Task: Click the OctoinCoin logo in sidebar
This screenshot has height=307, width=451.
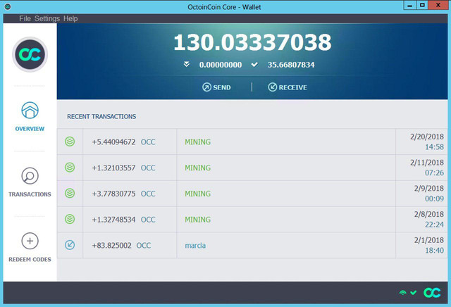Action: click(30, 54)
